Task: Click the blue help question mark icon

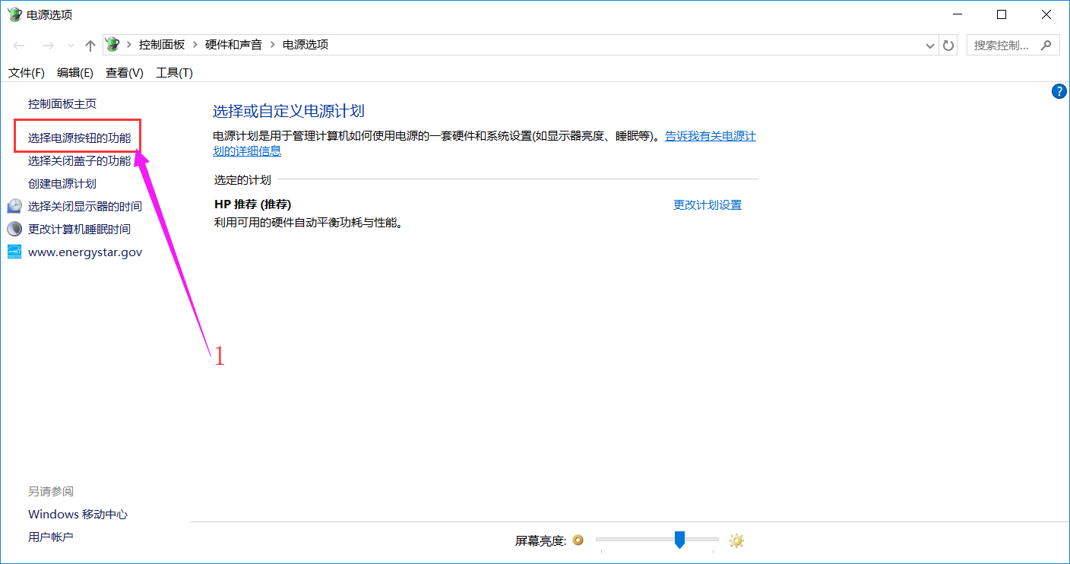Action: tap(1059, 91)
